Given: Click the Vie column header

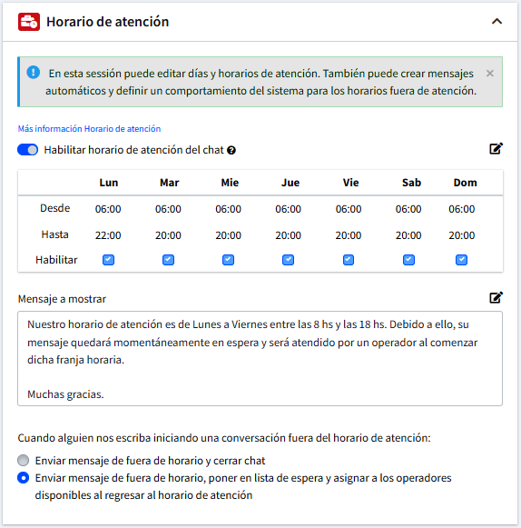Looking at the screenshot, I should [350, 183].
